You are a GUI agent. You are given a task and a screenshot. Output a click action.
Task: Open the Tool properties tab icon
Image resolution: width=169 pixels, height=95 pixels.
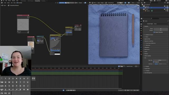tap(141, 21)
